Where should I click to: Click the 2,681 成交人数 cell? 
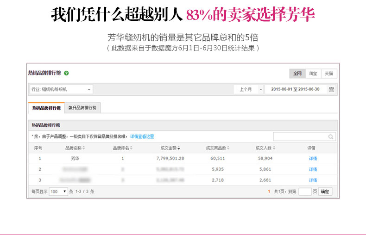(x=265, y=180)
